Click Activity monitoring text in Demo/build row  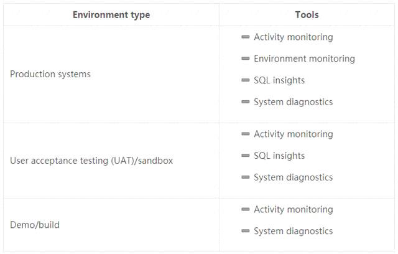point(293,209)
